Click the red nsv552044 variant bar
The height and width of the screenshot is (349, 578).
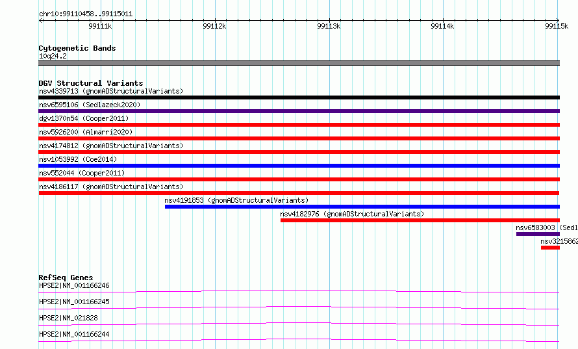point(299,179)
